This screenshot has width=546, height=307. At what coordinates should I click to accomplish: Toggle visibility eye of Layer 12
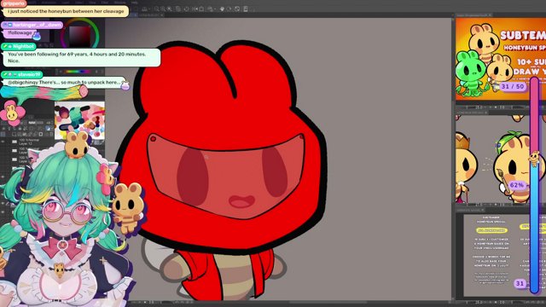3,142
